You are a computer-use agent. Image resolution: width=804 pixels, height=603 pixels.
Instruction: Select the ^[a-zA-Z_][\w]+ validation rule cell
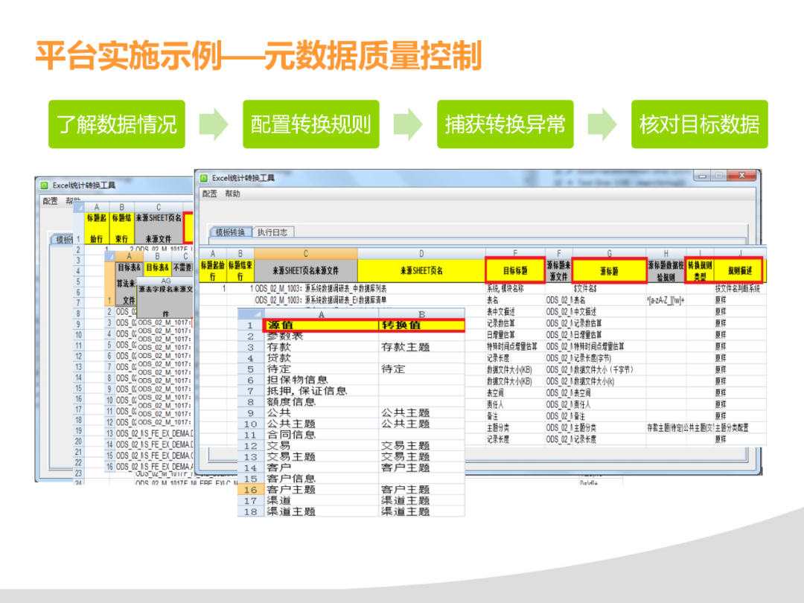tap(666, 301)
